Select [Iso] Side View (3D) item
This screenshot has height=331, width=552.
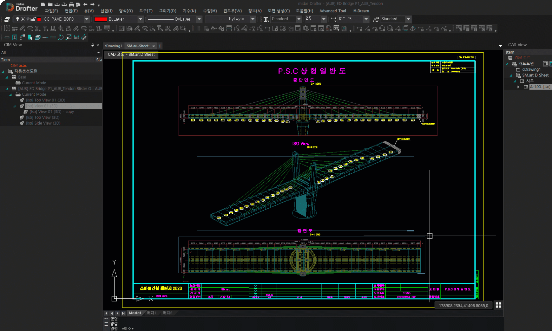[x=43, y=123]
